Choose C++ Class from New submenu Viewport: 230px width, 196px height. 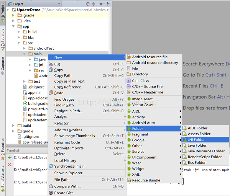pos(140,81)
